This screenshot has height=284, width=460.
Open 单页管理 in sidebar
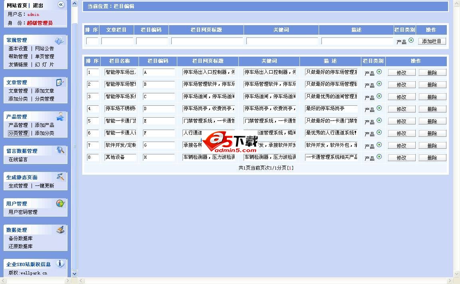tap(45, 56)
